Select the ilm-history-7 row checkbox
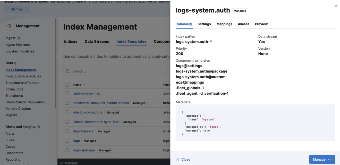This screenshot has height=165, width=340. pyautogui.click(x=67, y=131)
